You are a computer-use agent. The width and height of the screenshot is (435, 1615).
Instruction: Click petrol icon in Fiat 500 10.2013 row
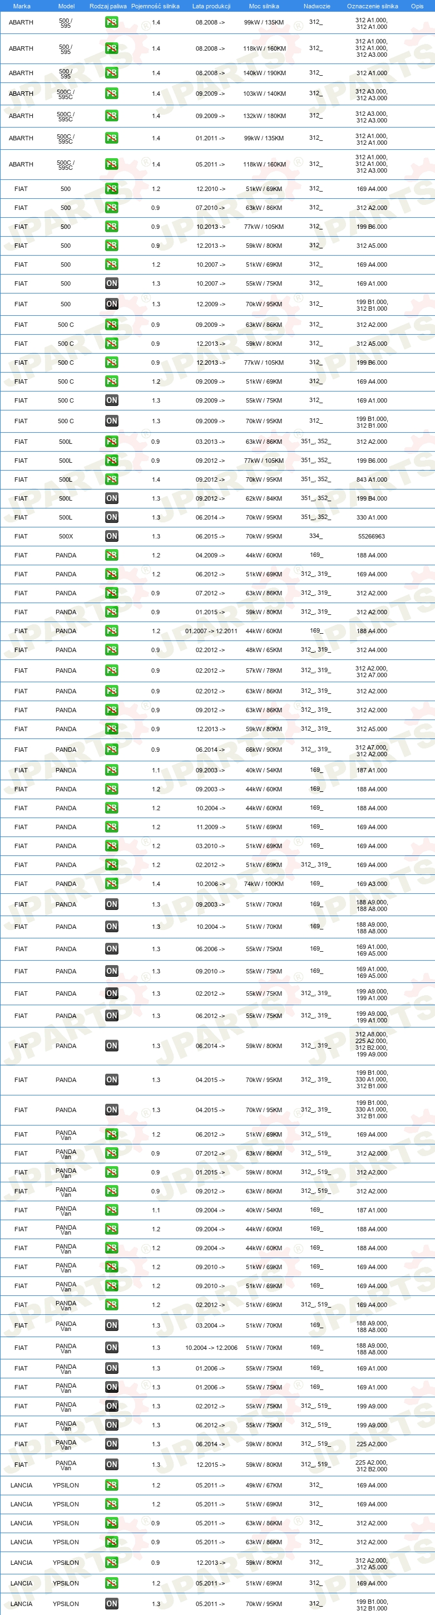coord(111,227)
